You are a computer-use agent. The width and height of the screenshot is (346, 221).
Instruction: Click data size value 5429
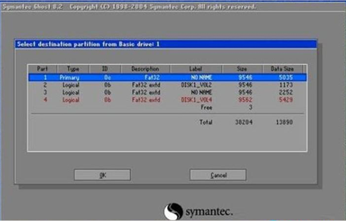pyautogui.click(x=286, y=100)
